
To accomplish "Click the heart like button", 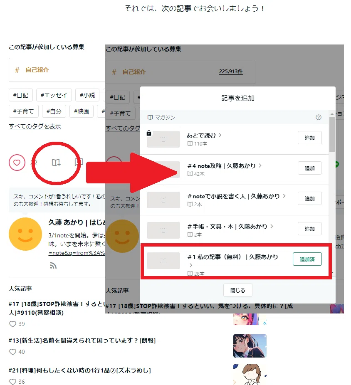I will [x=17, y=163].
